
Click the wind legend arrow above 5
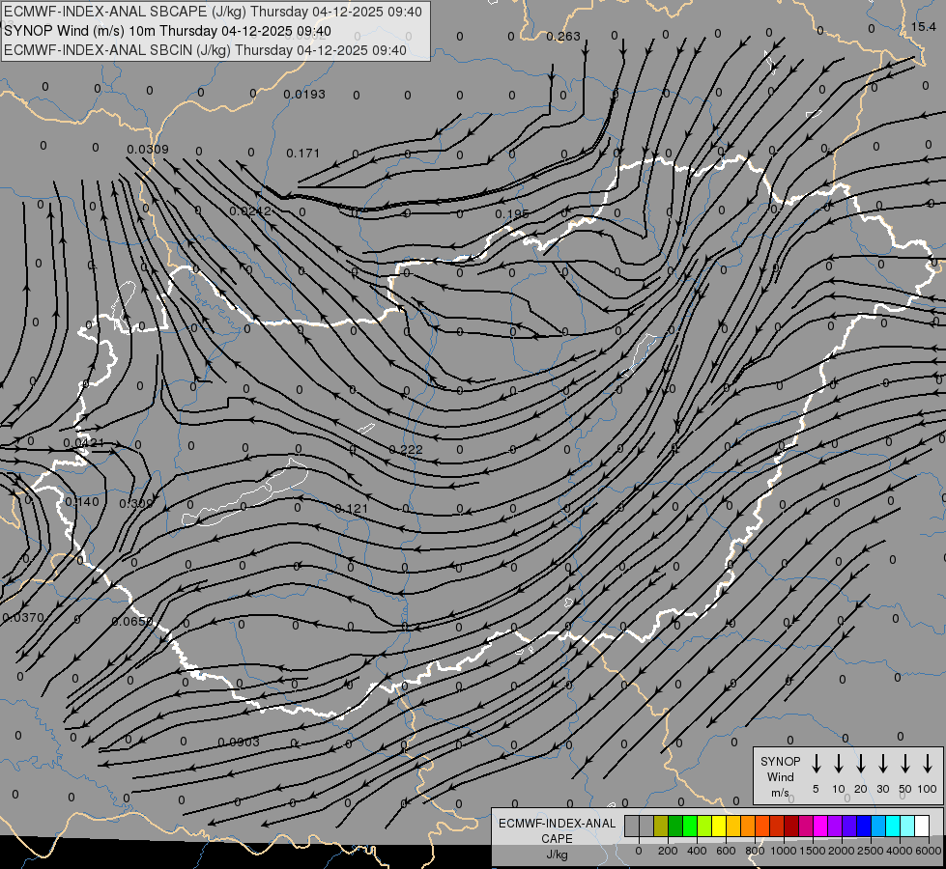coord(817,763)
